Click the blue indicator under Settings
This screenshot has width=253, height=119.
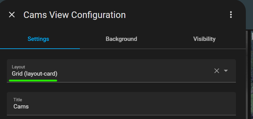(40, 48)
